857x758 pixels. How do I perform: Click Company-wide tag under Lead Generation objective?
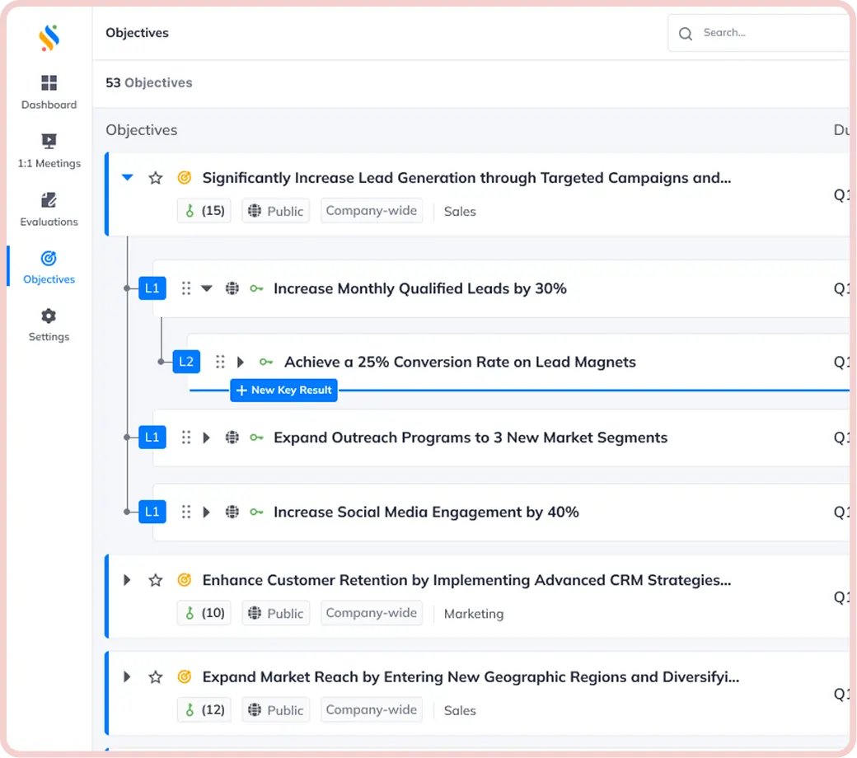[x=372, y=211]
